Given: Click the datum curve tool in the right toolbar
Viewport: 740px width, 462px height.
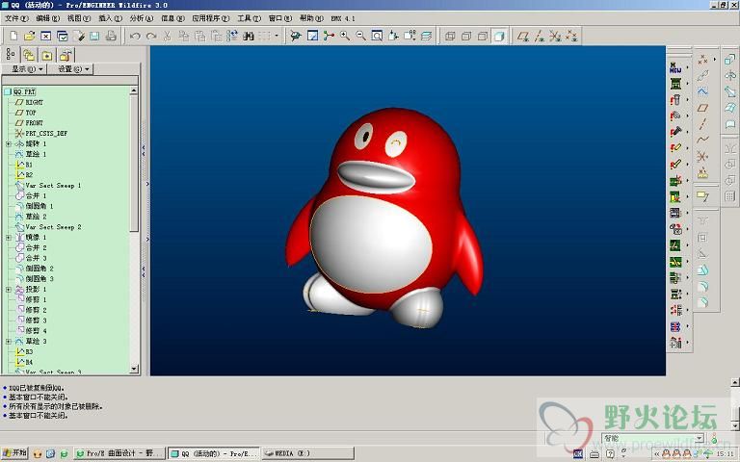Looking at the screenshot, I should click(702, 140).
